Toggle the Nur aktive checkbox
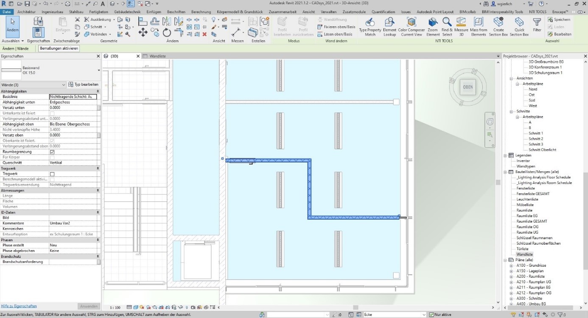This screenshot has height=318, width=588. 431,315
